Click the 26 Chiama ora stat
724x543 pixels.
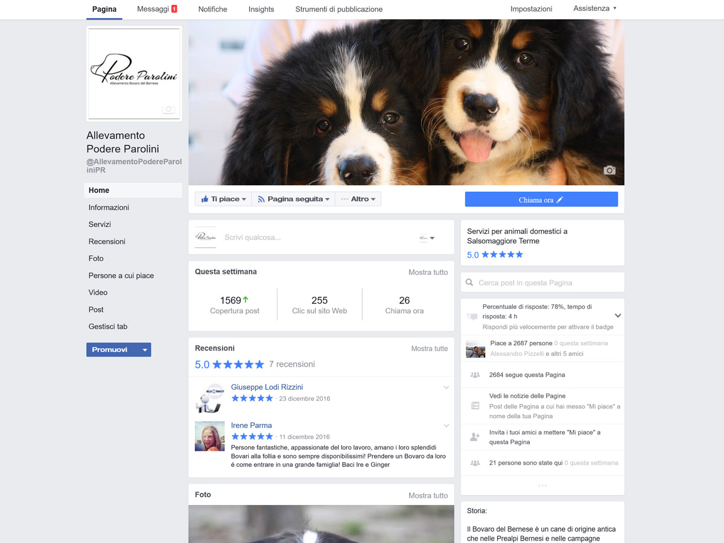(404, 305)
